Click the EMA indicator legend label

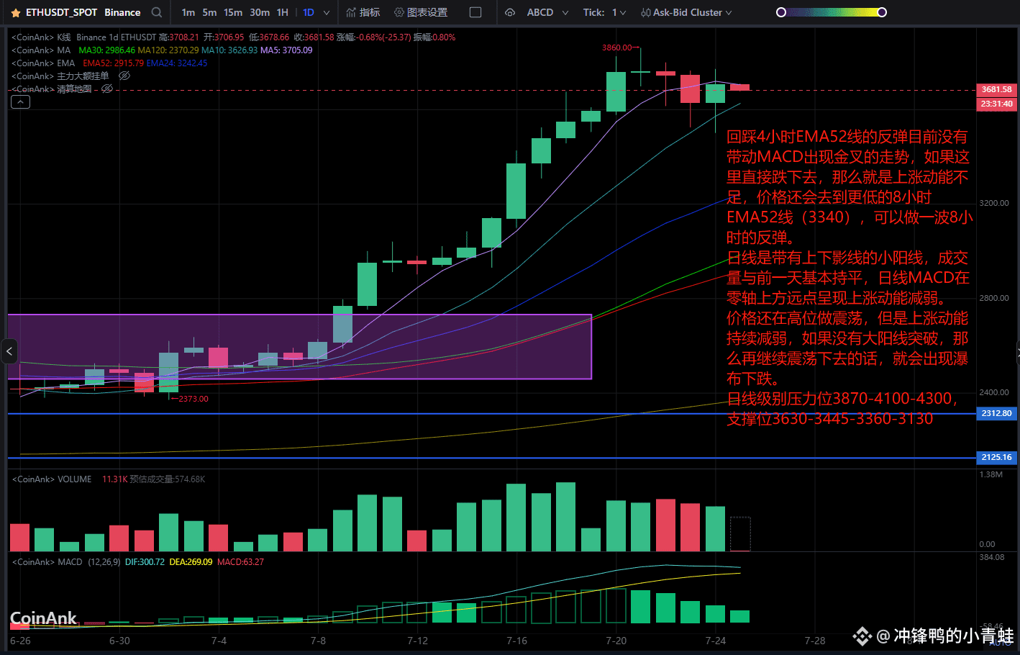65,63
